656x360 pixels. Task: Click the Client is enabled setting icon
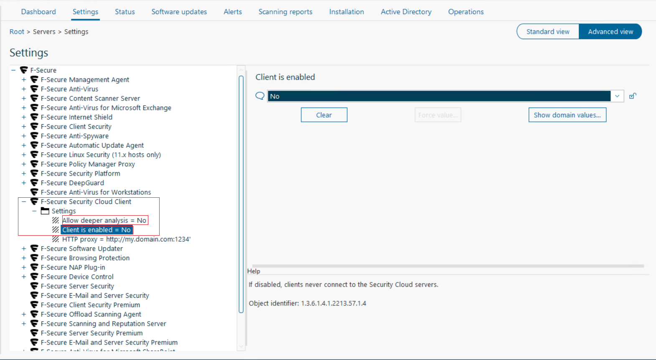click(x=56, y=230)
